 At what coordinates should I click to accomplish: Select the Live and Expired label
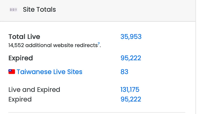tap(34, 90)
